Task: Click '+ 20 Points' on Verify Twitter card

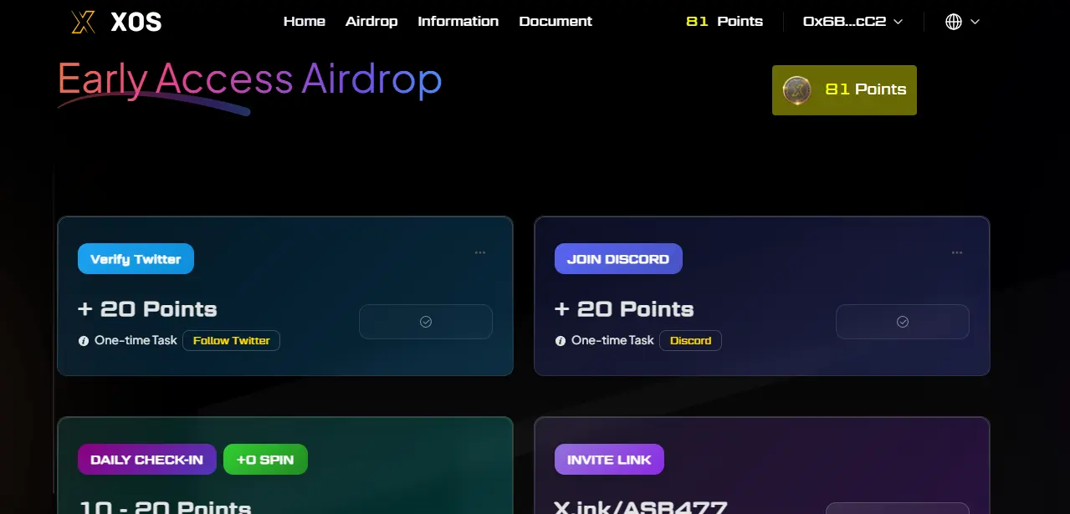Action: tap(147, 309)
